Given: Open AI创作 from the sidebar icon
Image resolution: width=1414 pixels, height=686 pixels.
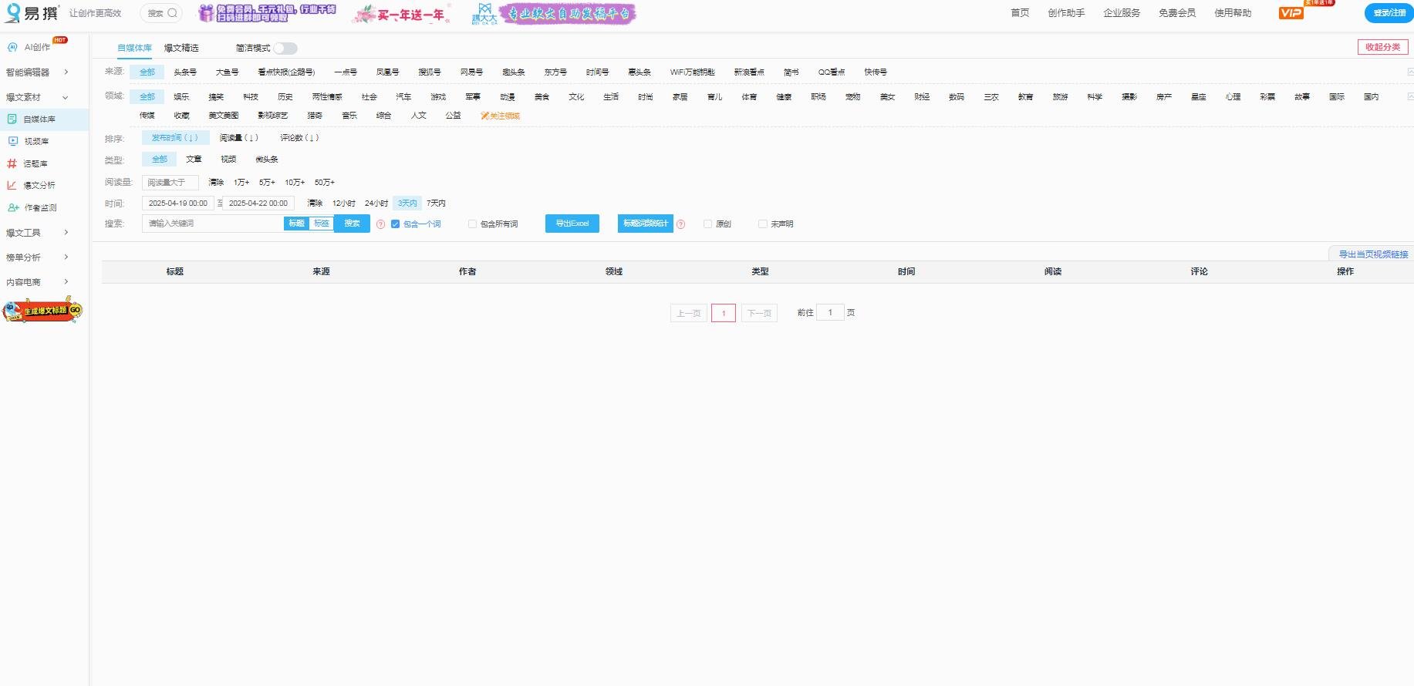Looking at the screenshot, I should pos(12,47).
